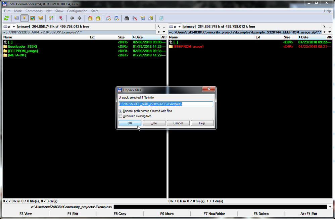This screenshot has width=335, height=219.
Task: Click right panel favorites asterisk button
Action: point(324,32)
